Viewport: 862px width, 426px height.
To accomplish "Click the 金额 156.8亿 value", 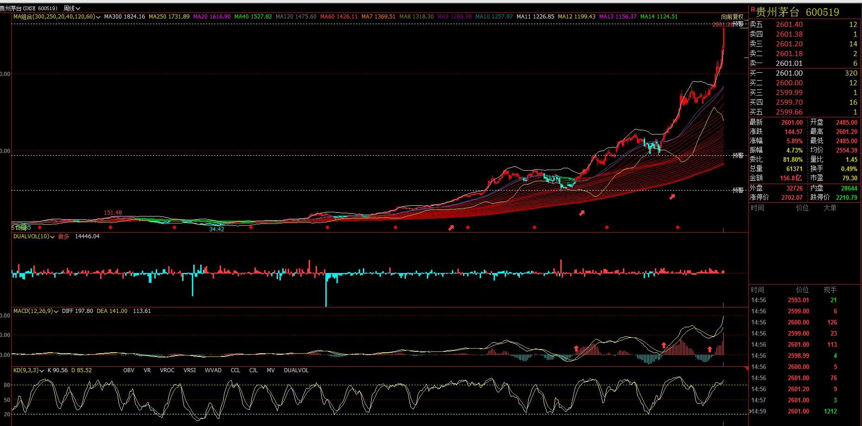I will coord(792,178).
